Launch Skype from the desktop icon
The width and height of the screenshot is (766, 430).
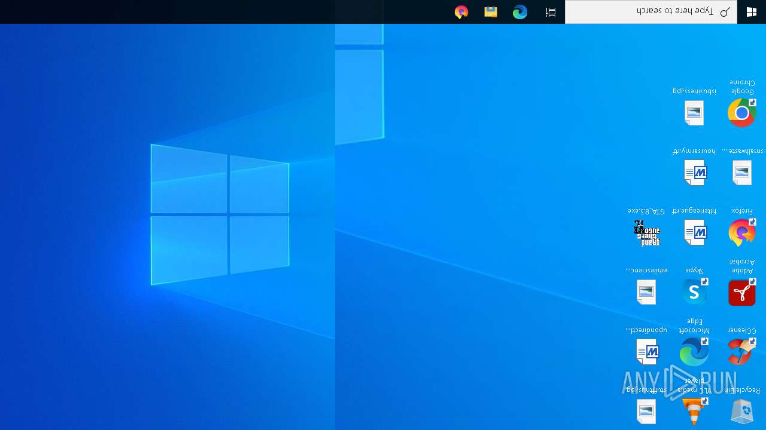pyautogui.click(x=694, y=292)
